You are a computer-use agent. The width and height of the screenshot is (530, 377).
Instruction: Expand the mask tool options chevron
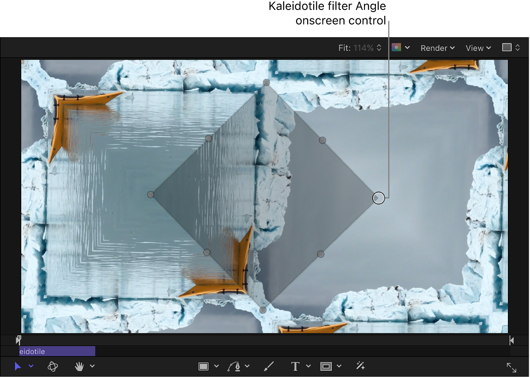(339, 366)
